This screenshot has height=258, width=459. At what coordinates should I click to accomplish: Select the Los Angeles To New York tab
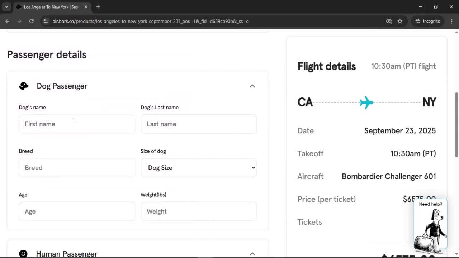tap(51, 7)
